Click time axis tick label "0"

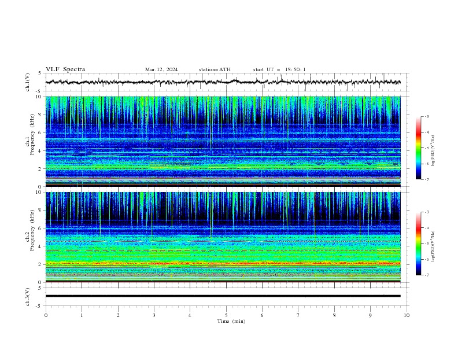[x=46, y=315]
